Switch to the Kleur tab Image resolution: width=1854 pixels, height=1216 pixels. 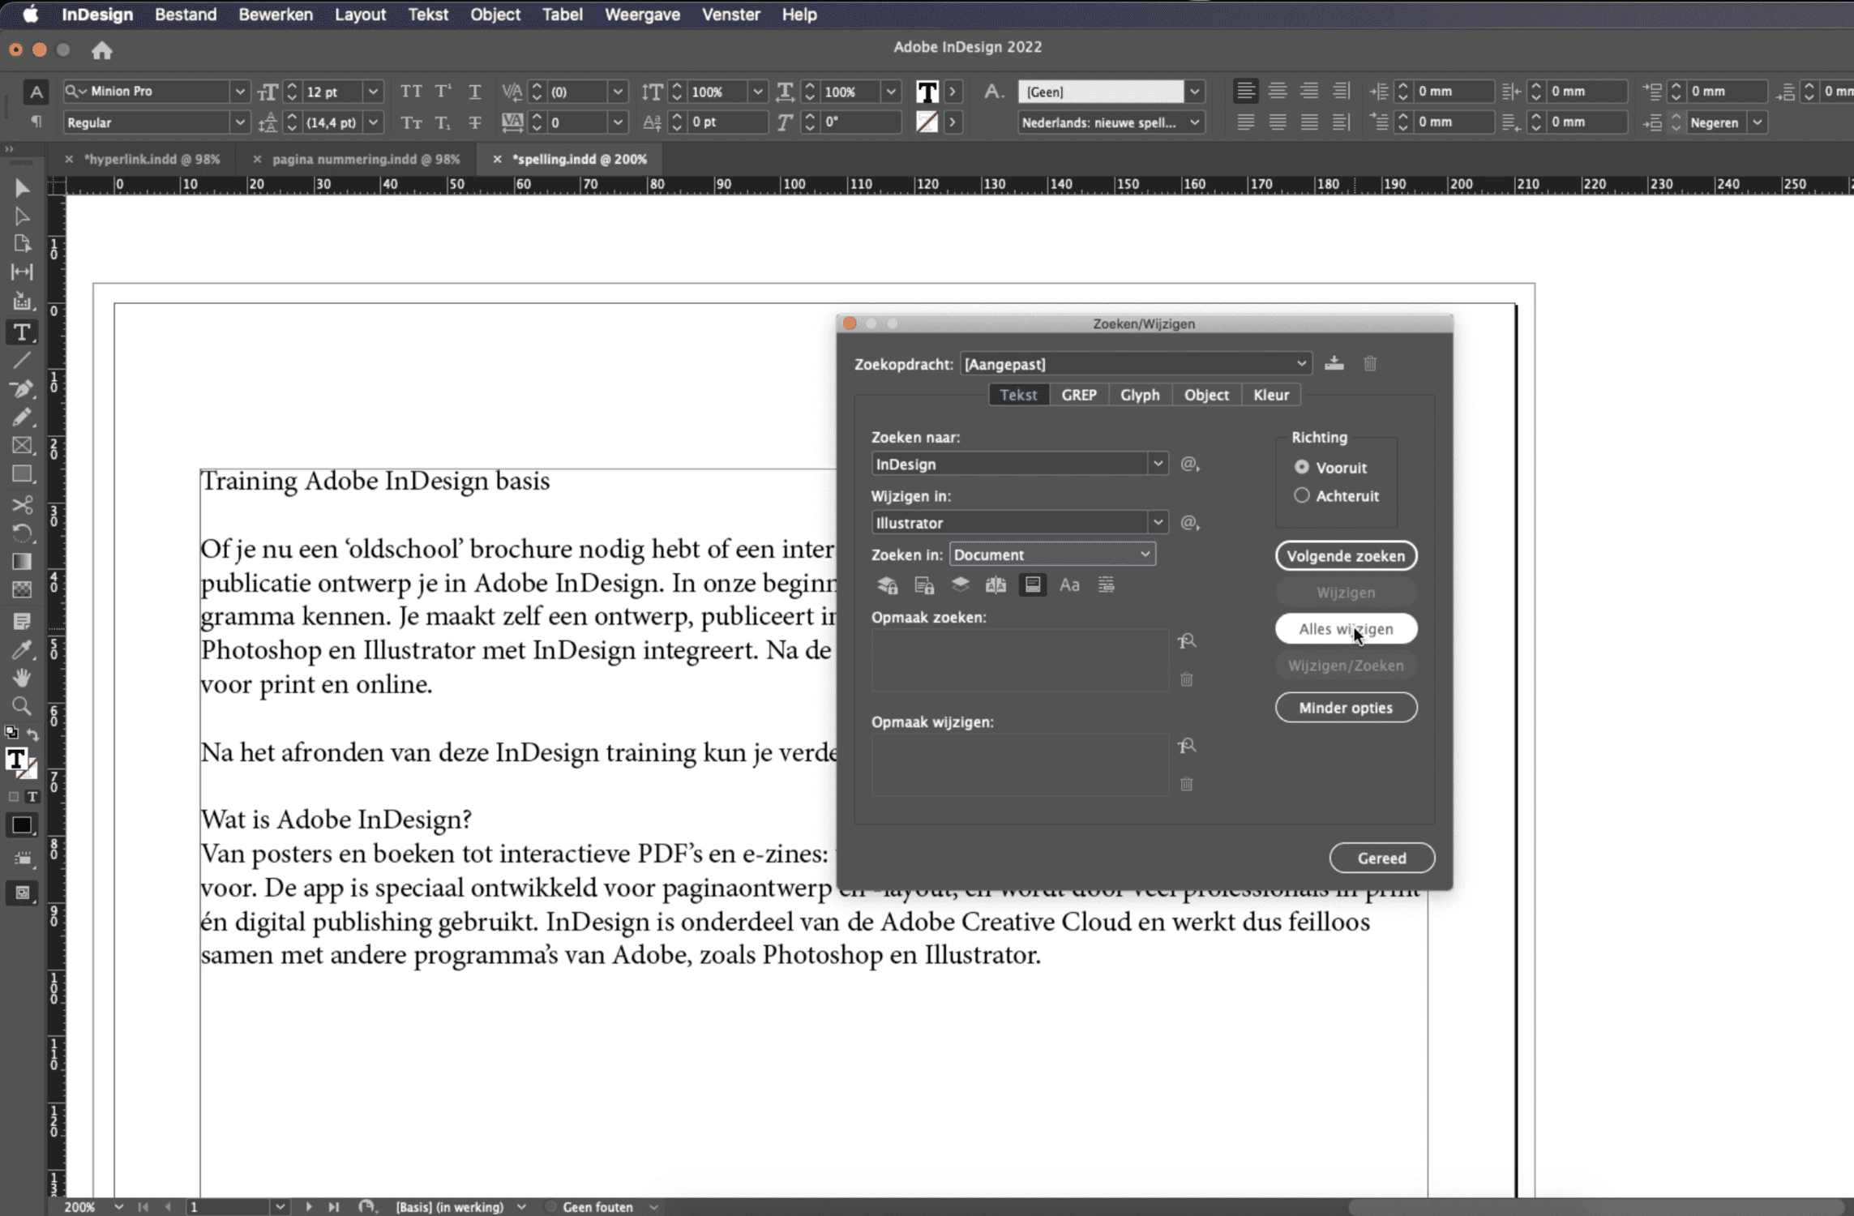click(1270, 395)
